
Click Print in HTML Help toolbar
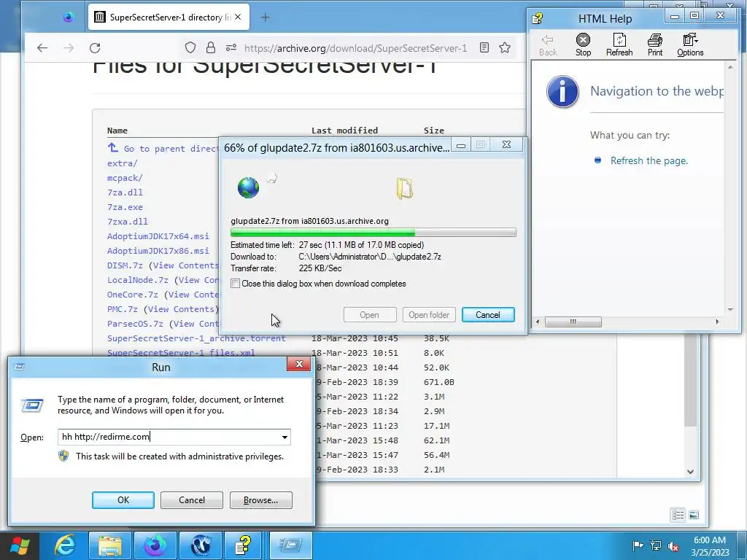tap(655, 44)
